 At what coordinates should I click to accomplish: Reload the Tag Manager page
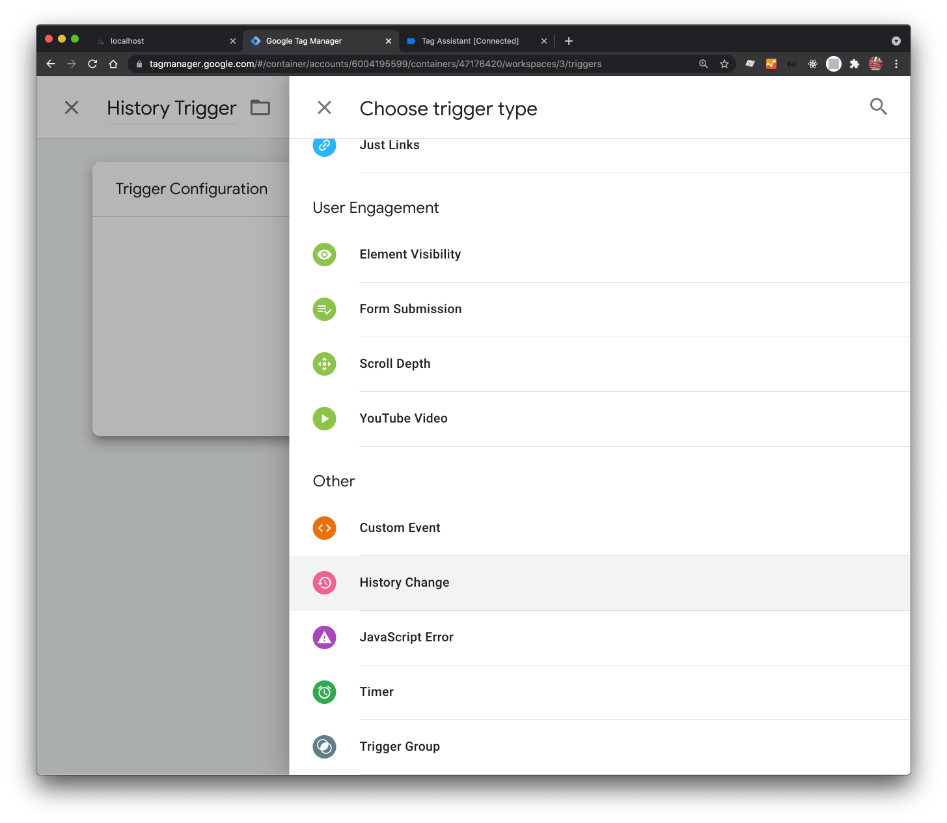click(92, 64)
